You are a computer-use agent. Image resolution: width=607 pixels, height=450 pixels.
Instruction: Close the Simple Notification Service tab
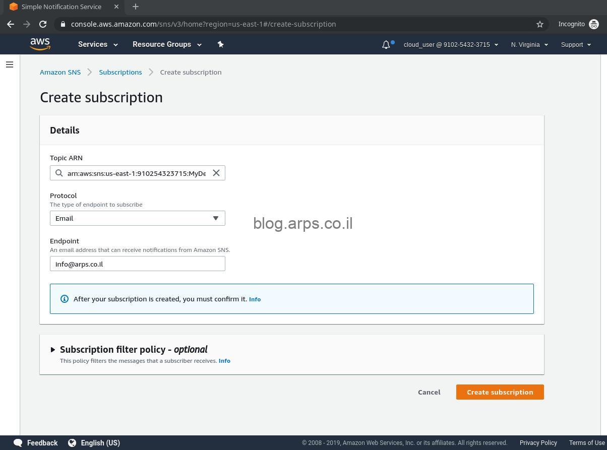pos(116,7)
